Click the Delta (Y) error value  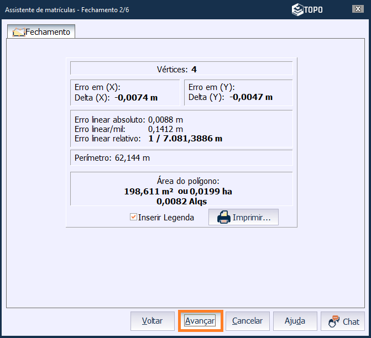(x=251, y=97)
